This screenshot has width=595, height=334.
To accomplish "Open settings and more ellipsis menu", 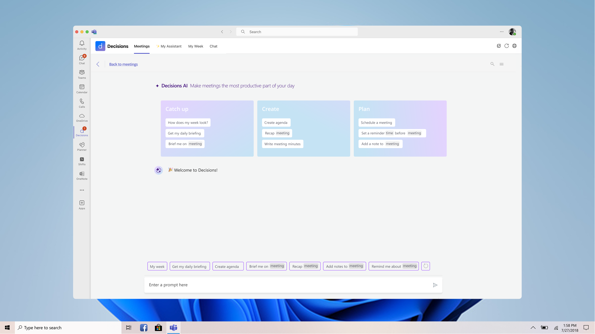I will [x=501, y=32].
